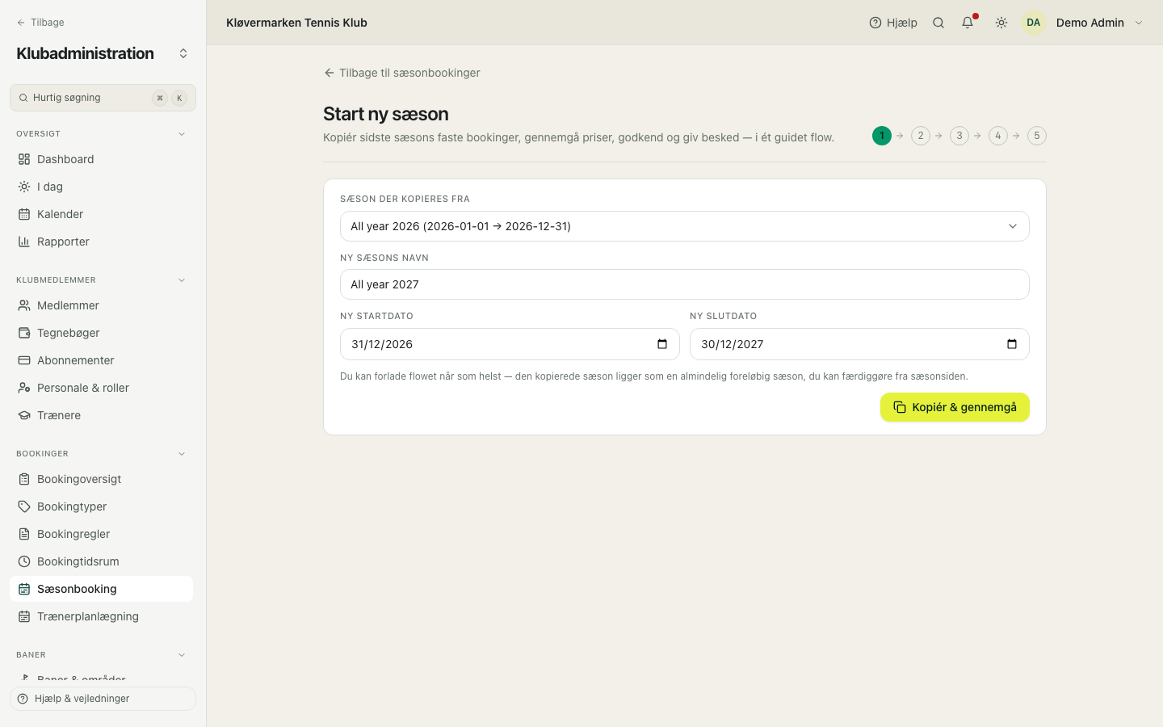This screenshot has width=1163, height=727.
Task: Open Hjælp & vejledninger at sidebar bottom
Action: click(103, 699)
